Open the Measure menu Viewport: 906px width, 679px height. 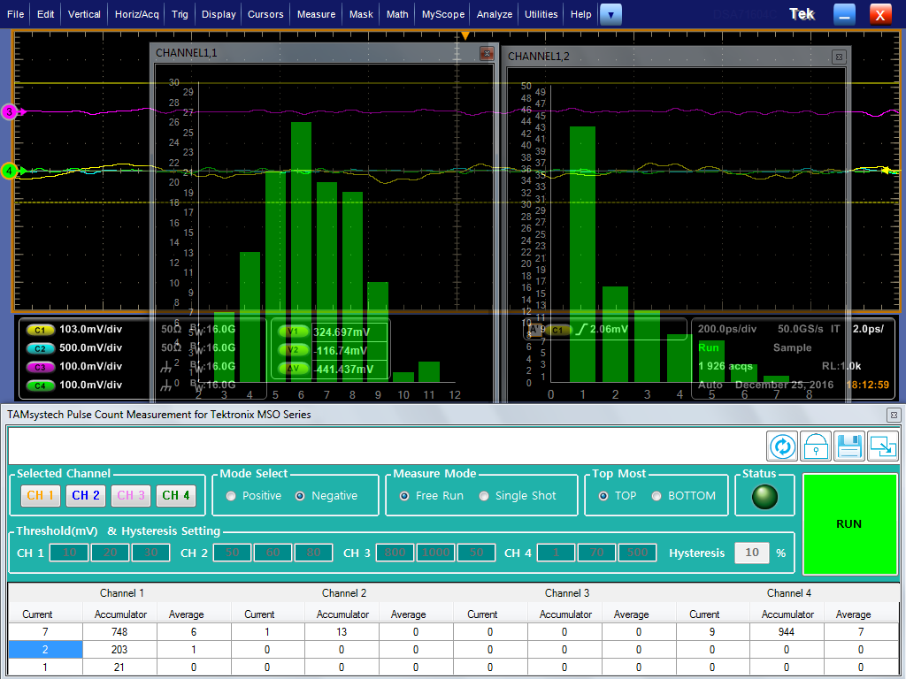click(x=316, y=14)
